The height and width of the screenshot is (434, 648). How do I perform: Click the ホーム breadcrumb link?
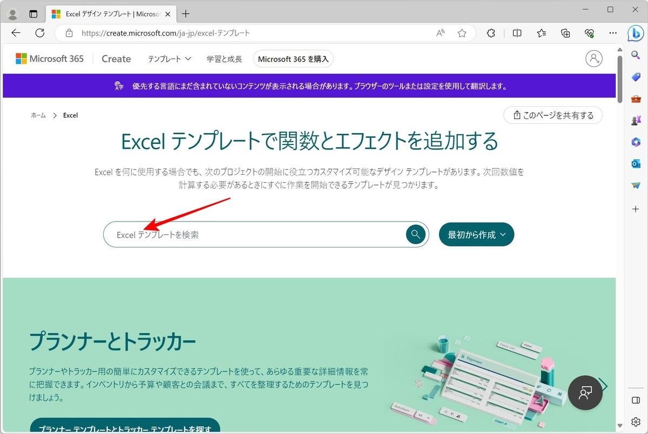click(38, 115)
